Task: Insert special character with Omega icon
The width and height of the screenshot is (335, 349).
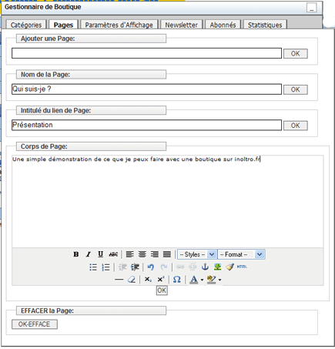Action: pos(176,279)
